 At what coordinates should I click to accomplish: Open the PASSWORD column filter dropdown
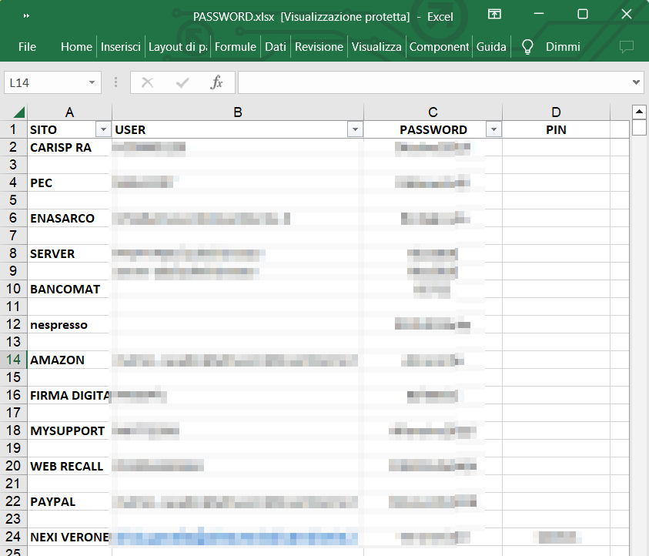(493, 129)
